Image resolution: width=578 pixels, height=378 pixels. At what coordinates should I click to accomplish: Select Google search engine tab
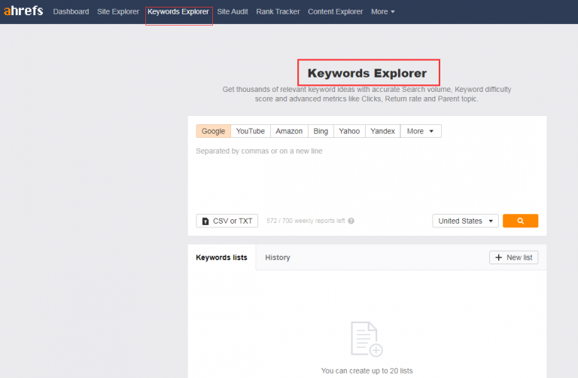[214, 131]
